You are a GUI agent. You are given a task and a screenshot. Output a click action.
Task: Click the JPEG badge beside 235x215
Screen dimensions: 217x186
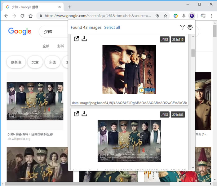pyautogui.click(x=165, y=40)
